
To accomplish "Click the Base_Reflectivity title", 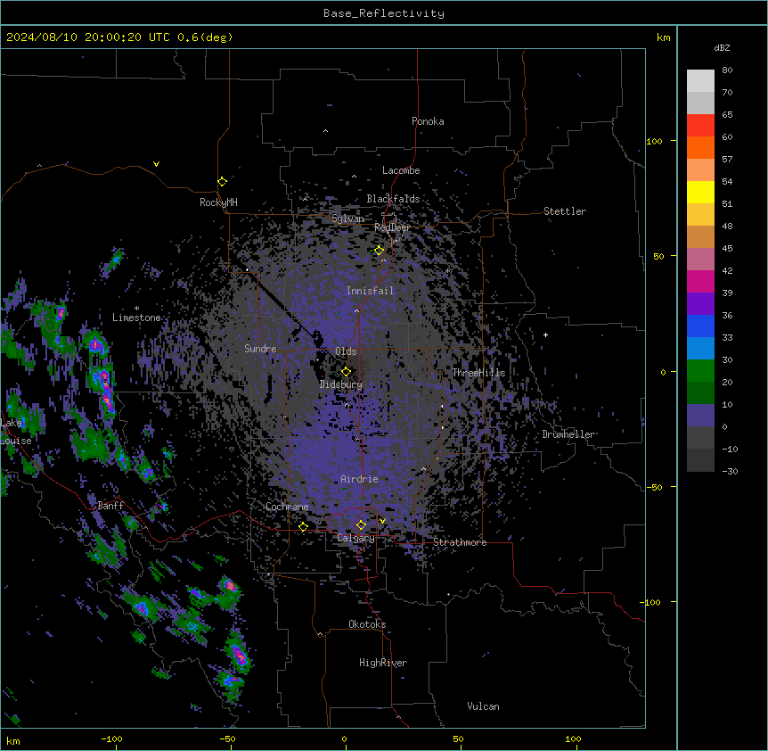I will click(x=384, y=13).
